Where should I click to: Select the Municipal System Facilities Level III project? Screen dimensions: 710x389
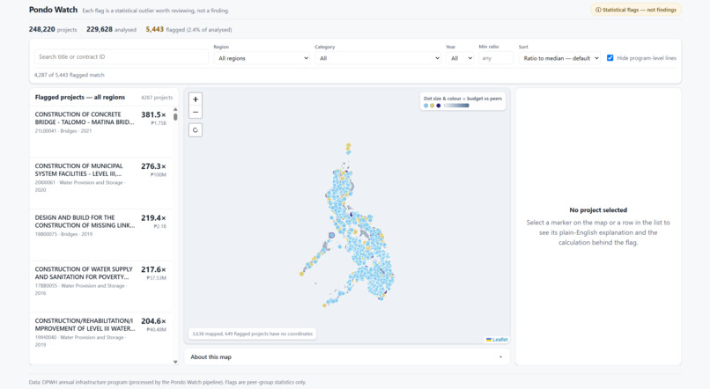101,183
